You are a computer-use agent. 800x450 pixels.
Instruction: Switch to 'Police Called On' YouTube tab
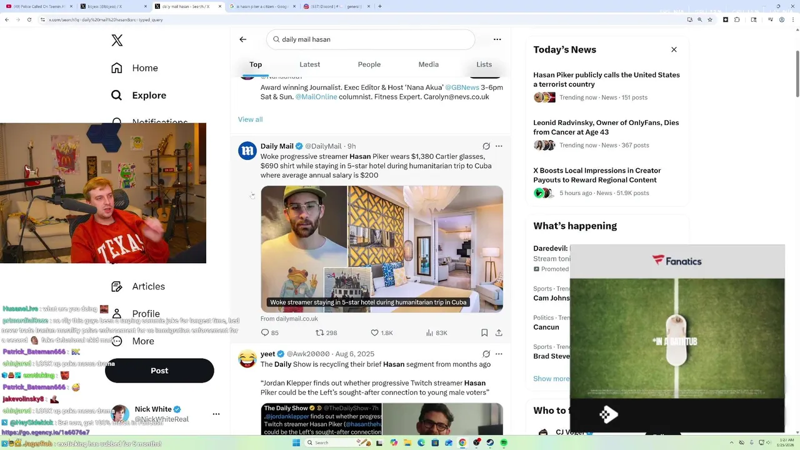coord(39,6)
